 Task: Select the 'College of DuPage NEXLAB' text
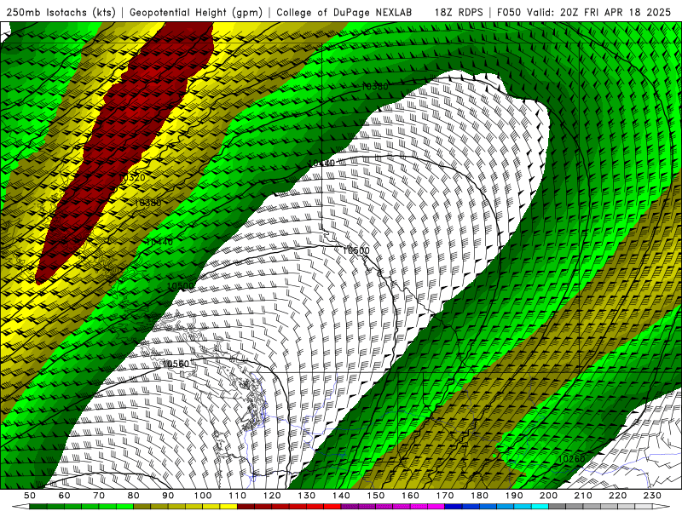[344, 12]
